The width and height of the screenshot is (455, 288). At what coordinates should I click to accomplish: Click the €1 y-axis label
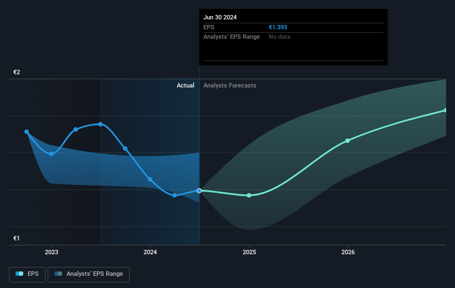click(17, 238)
